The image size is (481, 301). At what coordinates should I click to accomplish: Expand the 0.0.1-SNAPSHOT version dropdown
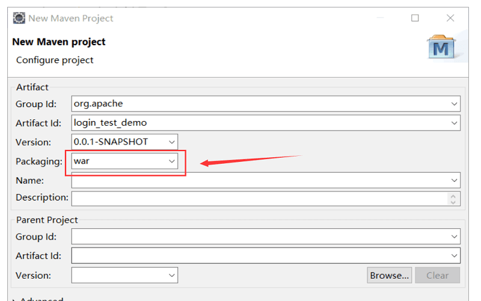point(172,142)
